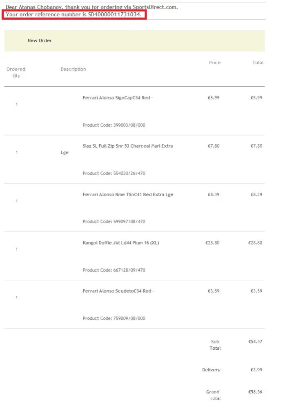283x409 pixels.
Task: Click Product Code 554030/26/470
Action: 114,173
